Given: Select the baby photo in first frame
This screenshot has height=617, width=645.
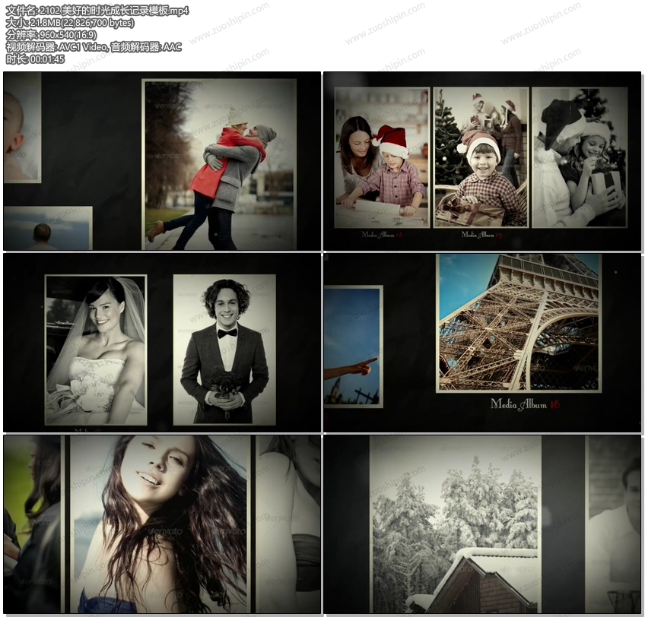Looking at the screenshot, I should [21, 128].
